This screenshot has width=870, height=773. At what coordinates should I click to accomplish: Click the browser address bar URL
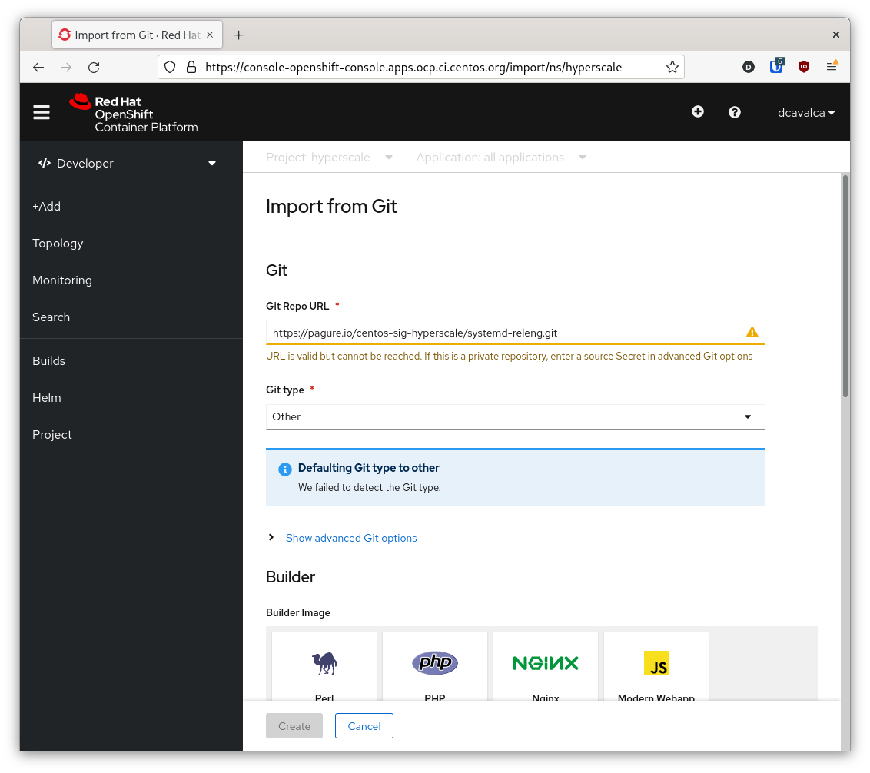click(x=413, y=67)
